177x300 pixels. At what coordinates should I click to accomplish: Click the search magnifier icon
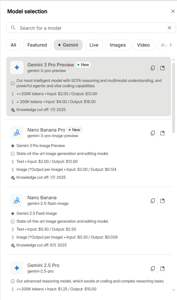click(13, 28)
